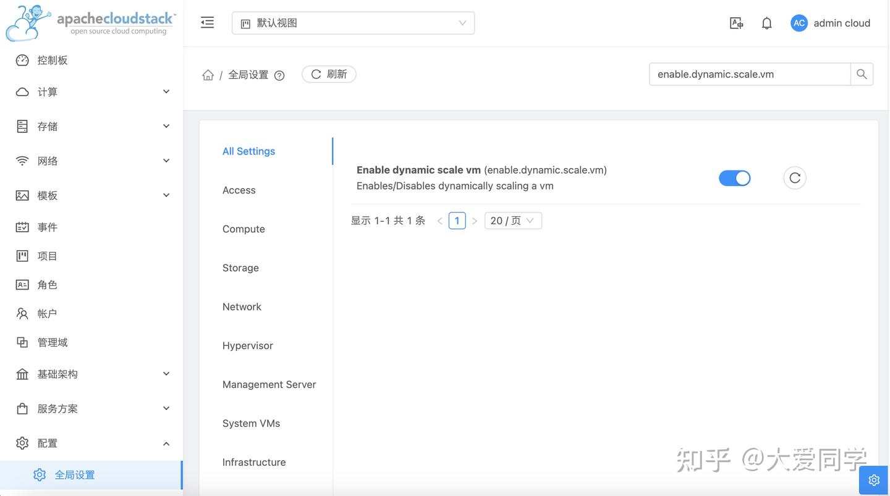
Task: Open the 默认视图 view selector dropdown
Action: pyautogui.click(x=353, y=22)
